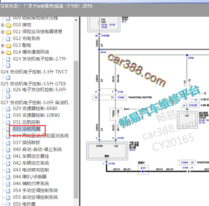Click the 055 自动空调控制系统 document icon
The height and width of the screenshot is (206, 209).
[8, 197]
